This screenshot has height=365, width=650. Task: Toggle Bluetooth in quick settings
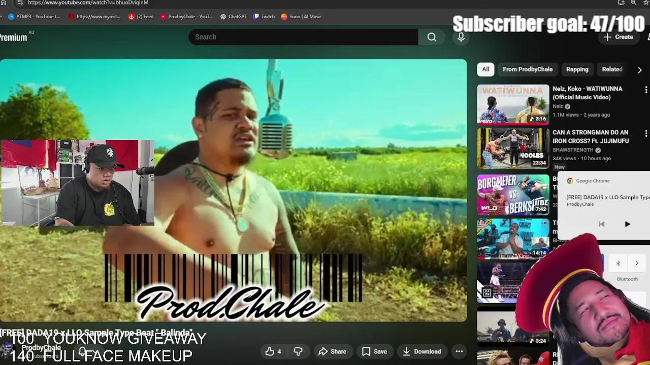(617, 264)
